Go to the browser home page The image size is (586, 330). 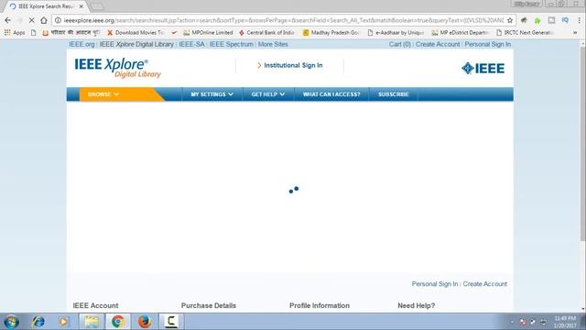coord(44,20)
